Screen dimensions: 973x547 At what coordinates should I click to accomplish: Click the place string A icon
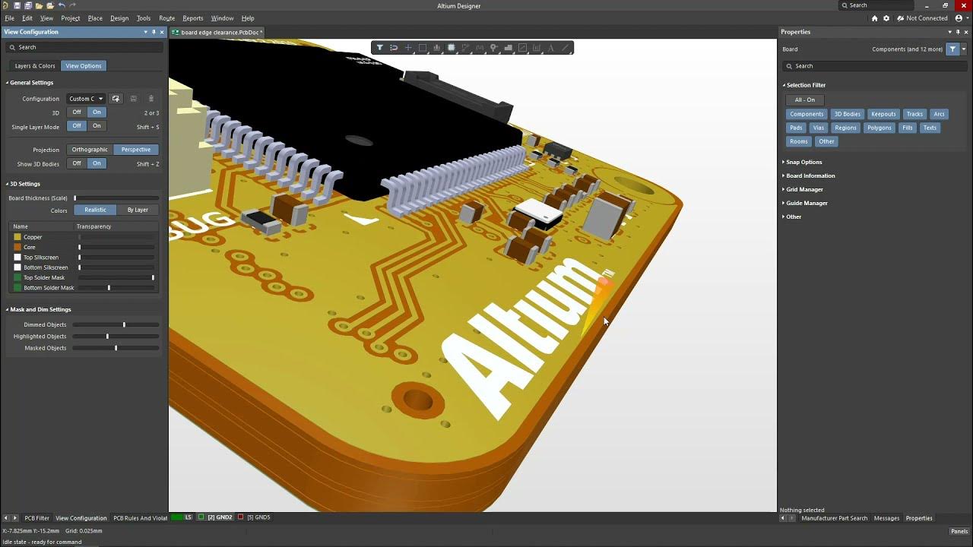(x=551, y=48)
